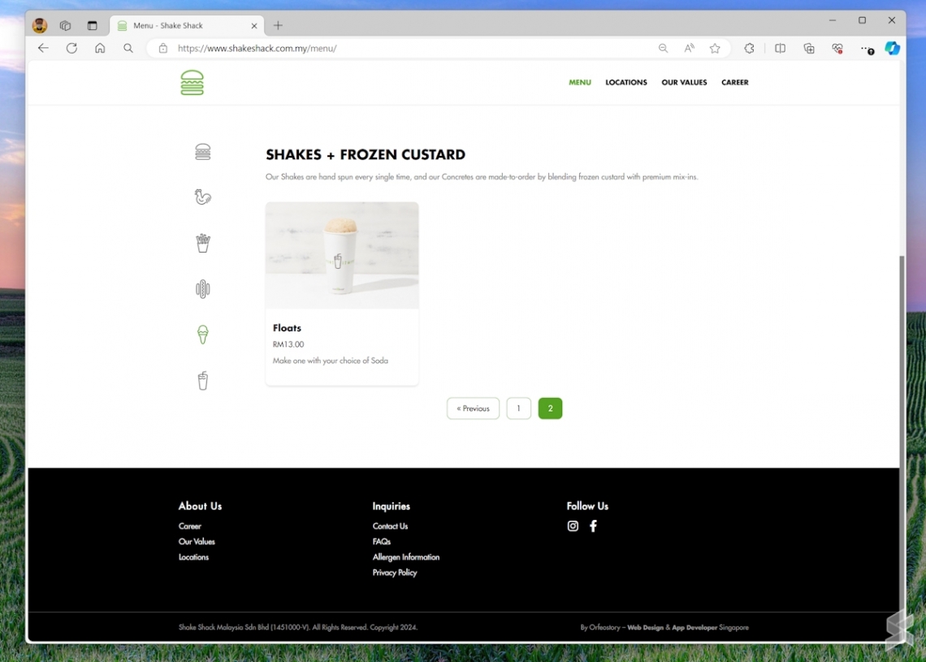Open Our Values in top navigation
The width and height of the screenshot is (926, 662).
coord(684,83)
